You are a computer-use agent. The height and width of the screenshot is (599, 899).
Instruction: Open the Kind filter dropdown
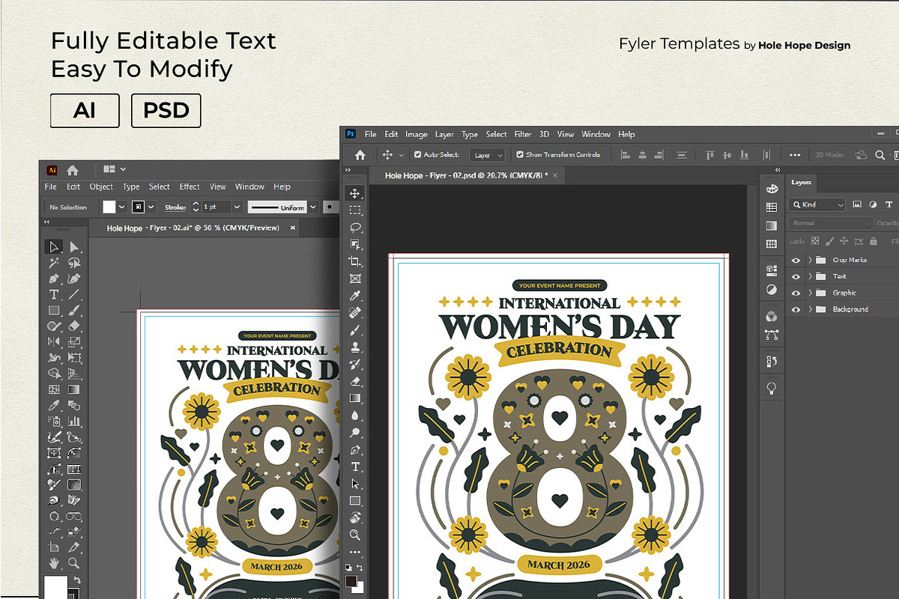click(x=818, y=204)
